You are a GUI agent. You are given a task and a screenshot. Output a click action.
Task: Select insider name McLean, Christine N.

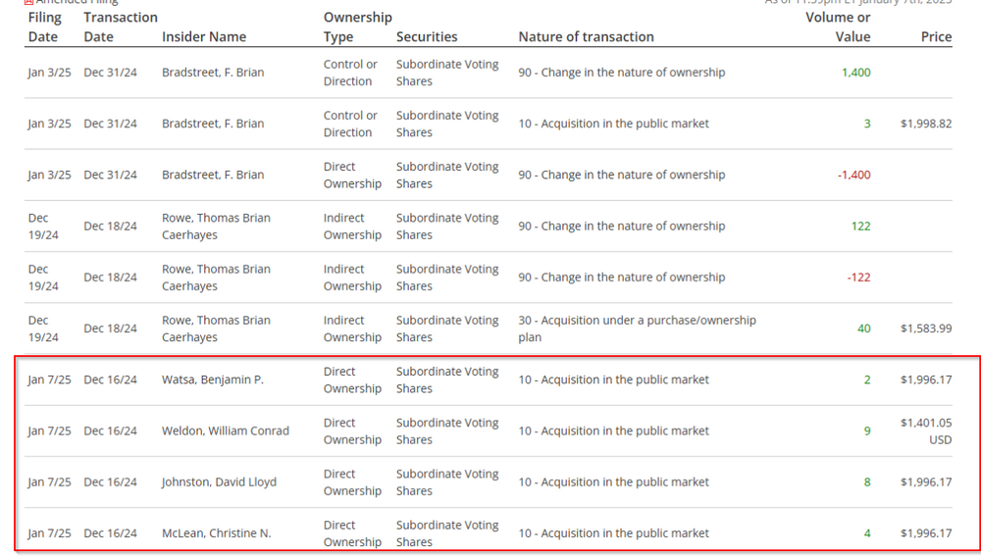pos(217,533)
